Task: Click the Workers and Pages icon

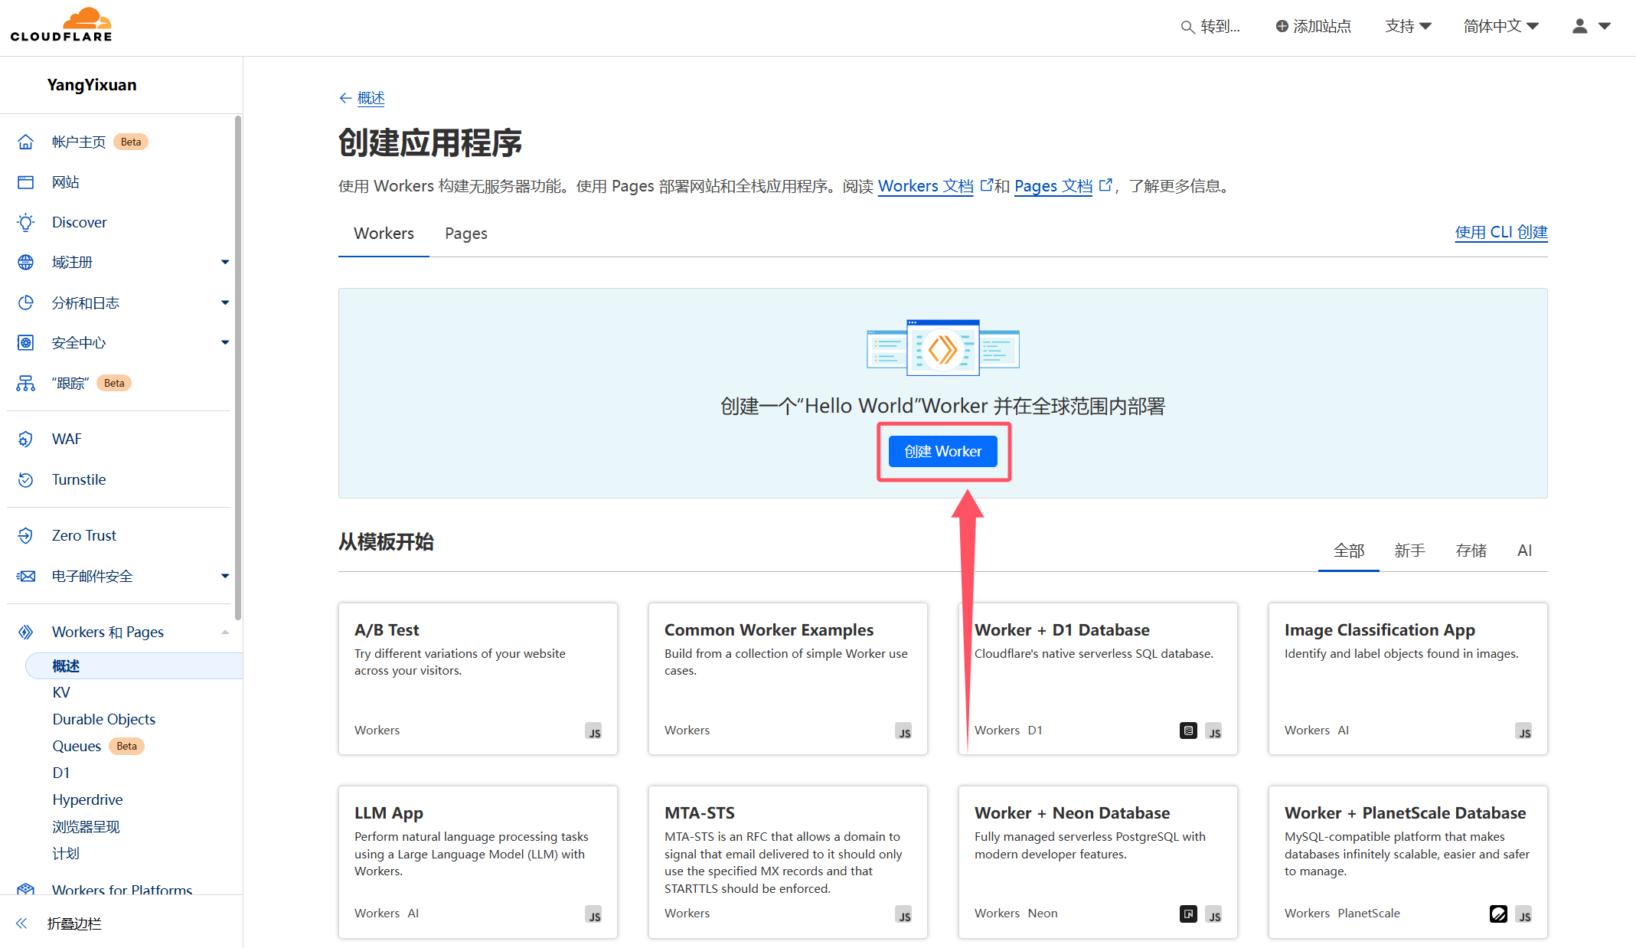Action: (26, 632)
